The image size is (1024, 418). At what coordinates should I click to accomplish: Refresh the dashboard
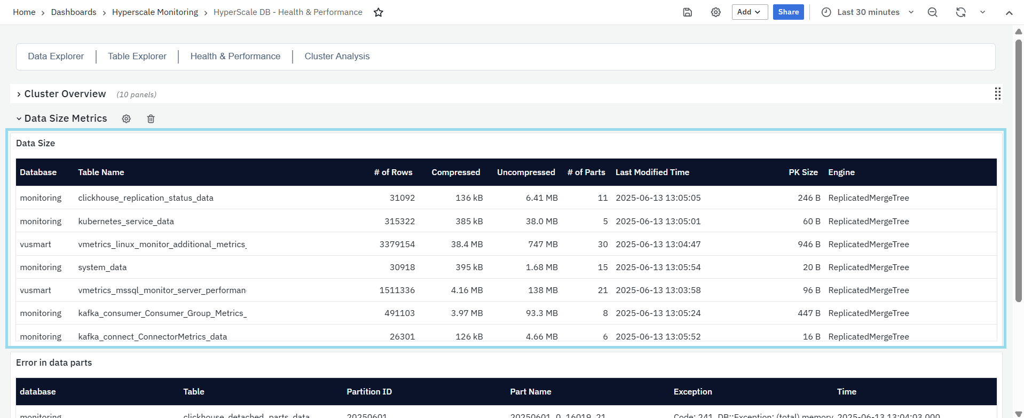[x=960, y=12]
